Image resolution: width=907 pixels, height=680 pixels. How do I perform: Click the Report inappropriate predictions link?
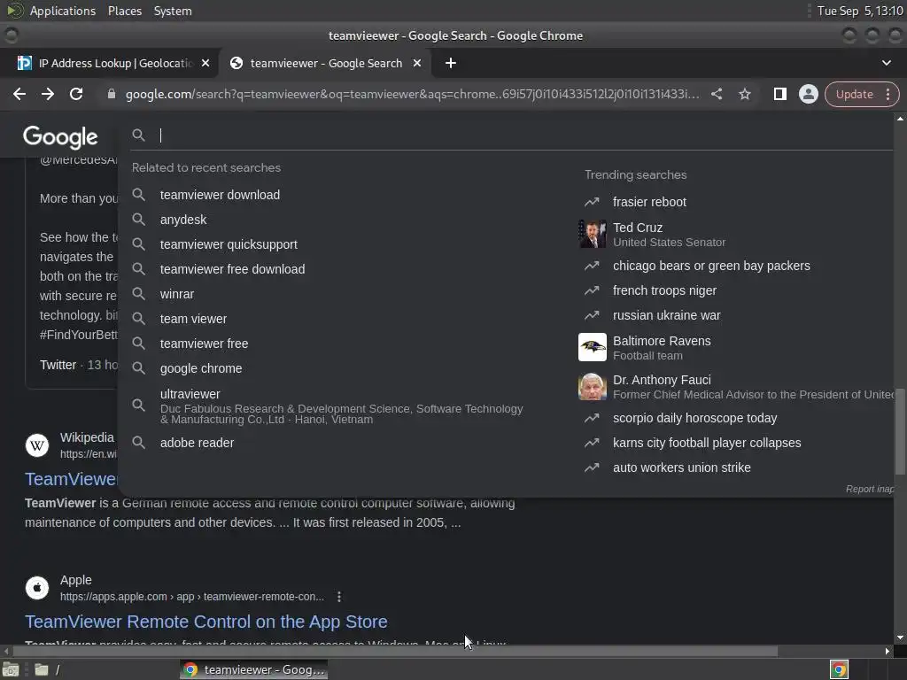pos(870,489)
